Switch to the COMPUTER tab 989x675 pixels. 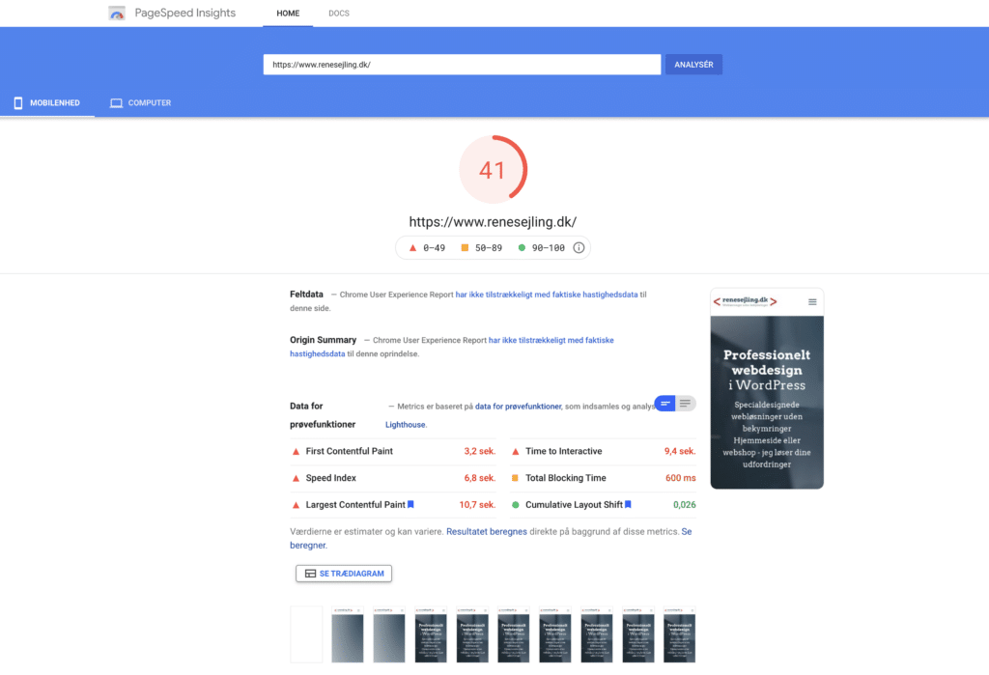(x=141, y=102)
